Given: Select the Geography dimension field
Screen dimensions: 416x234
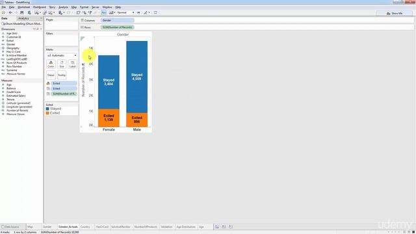Looking at the screenshot, I should [x=13, y=48].
